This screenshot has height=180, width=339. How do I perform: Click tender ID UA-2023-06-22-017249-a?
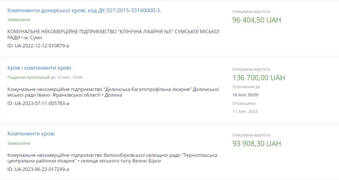click(38, 169)
